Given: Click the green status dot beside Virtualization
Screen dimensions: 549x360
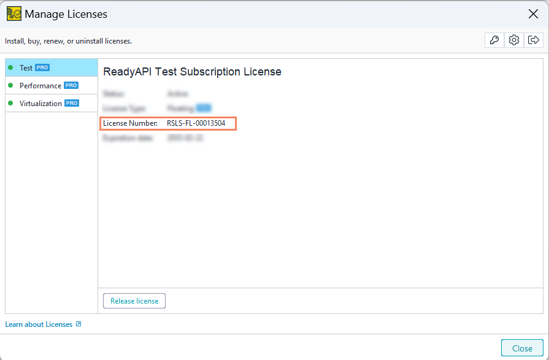Looking at the screenshot, I should (10, 103).
